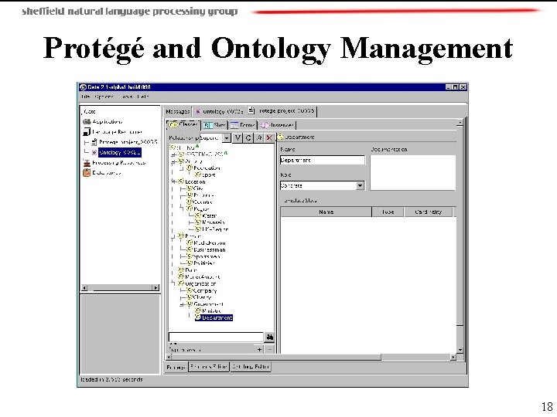
Task: Collapse the Government tree node
Action: pos(182,304)
